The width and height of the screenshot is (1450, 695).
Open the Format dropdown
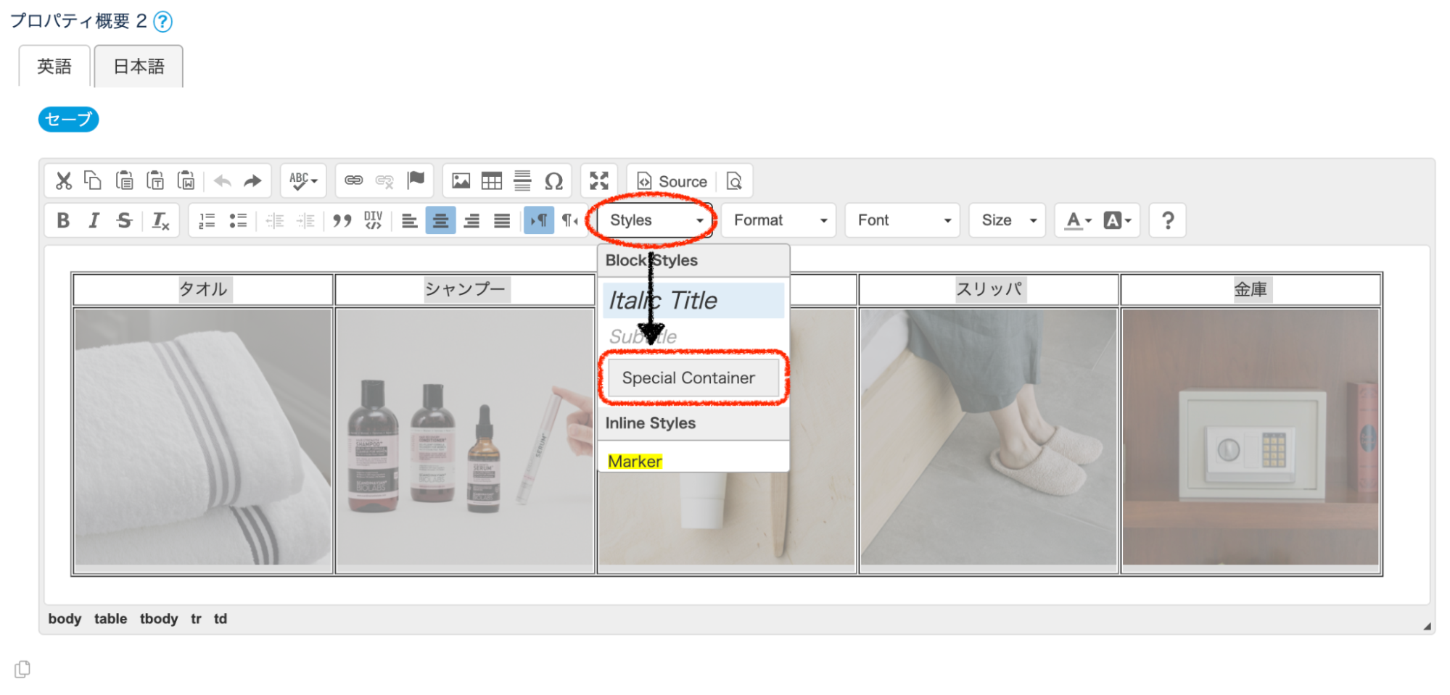778,220
